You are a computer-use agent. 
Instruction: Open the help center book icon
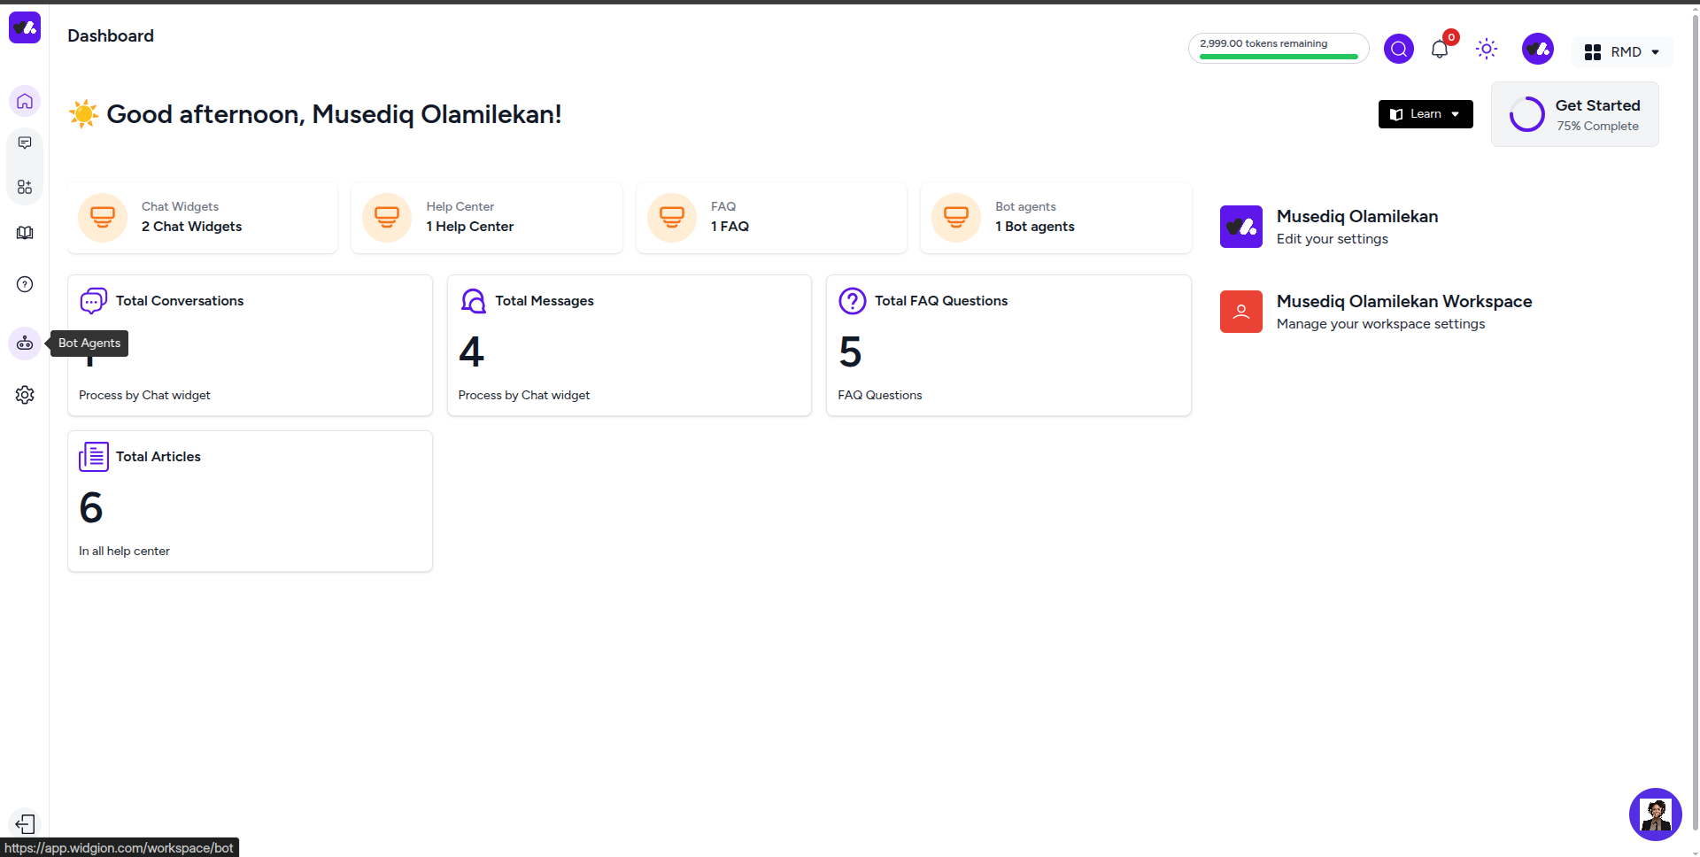(x=25, y=233)
